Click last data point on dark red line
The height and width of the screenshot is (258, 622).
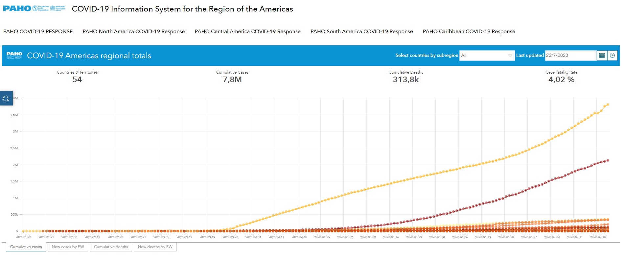click(x=608, y=160)
